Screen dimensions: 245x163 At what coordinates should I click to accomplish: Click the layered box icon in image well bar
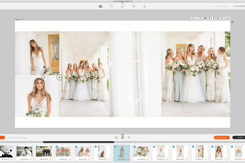(129, 137)
